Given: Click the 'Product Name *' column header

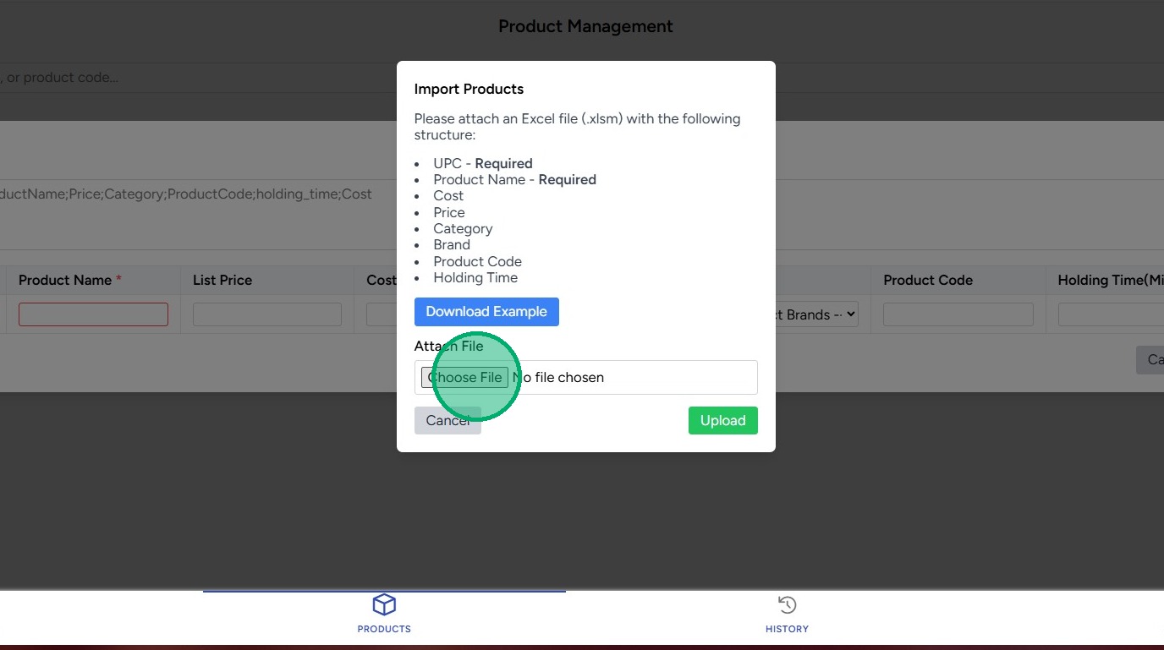Looking at the screenshot, I should 70,281.
